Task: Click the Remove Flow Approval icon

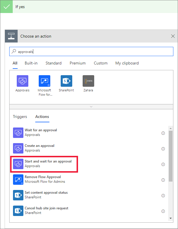Action: point(18,180)
